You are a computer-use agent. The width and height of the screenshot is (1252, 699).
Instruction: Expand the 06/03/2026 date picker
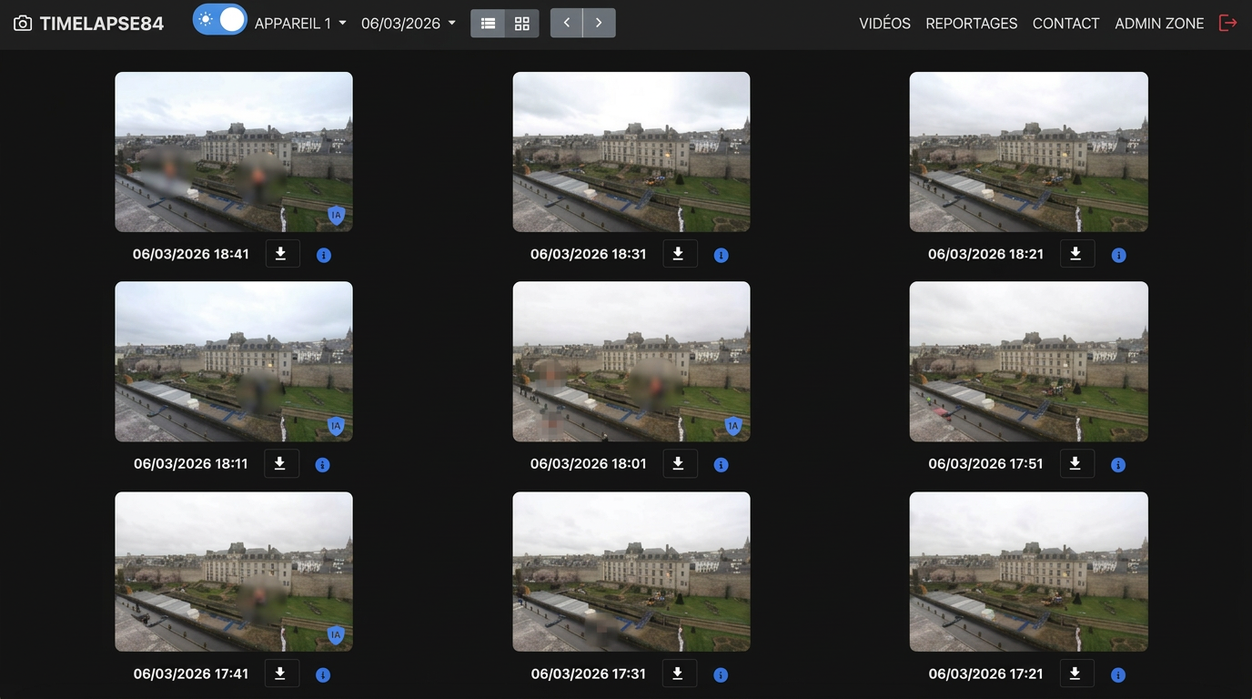pos(408,24)
